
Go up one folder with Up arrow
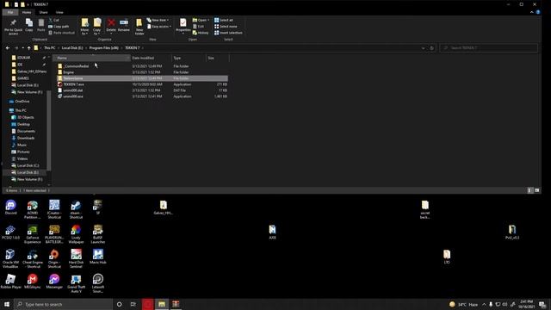click(x=28, y=48)
